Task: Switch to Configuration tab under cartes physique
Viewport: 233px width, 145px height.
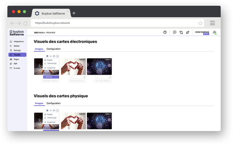Action: 54,103
